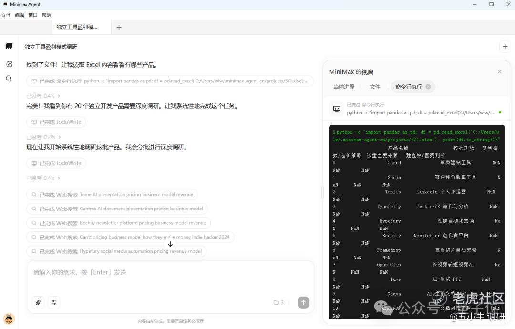Open input settings sliders icon
This screenshot has width=515, height=329.
(x=54, y=302)
